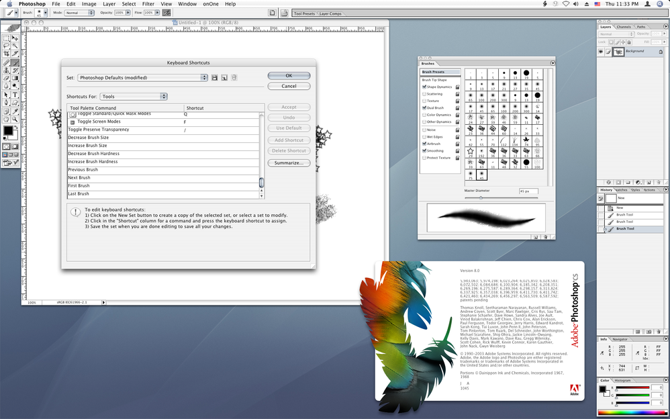
Task: Switch to the Channels tab
Action: (x=624, y=26)
